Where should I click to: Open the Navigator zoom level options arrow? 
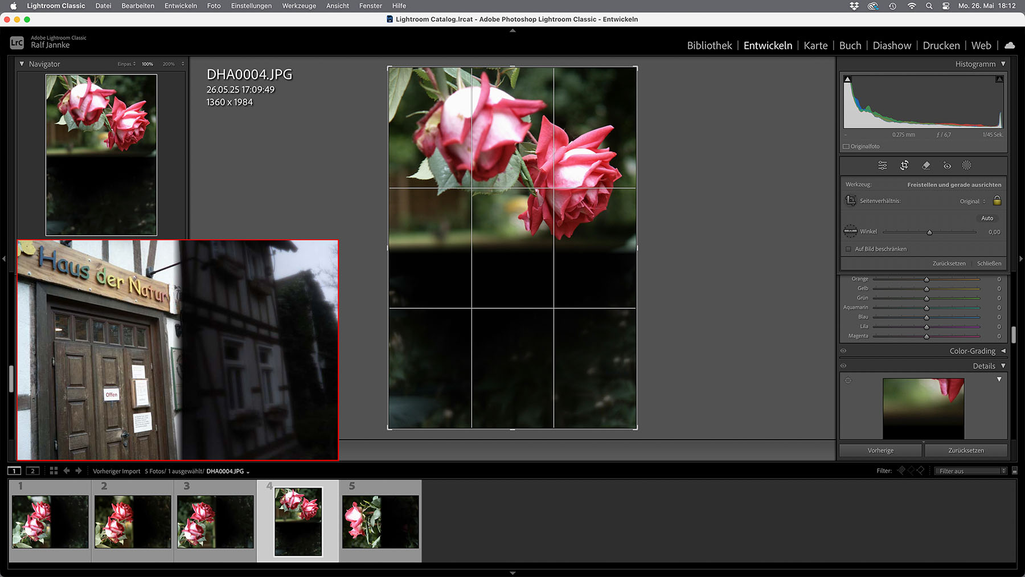point(183,64)
